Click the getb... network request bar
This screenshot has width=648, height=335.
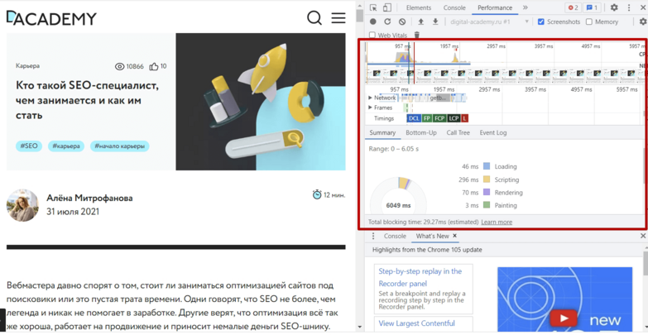pos(439,98)
